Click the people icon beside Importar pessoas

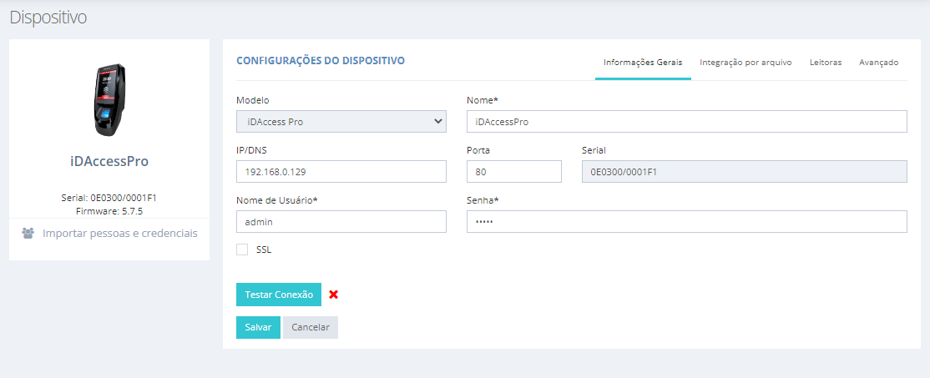point(28,233)
